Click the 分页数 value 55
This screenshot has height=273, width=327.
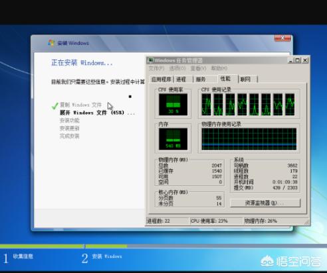coord(219,198)
